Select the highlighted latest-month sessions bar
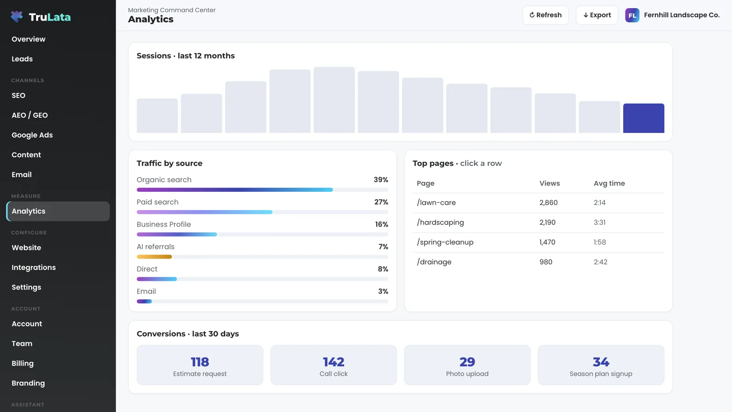The image size is (732, 412). [x=644, y=118]
